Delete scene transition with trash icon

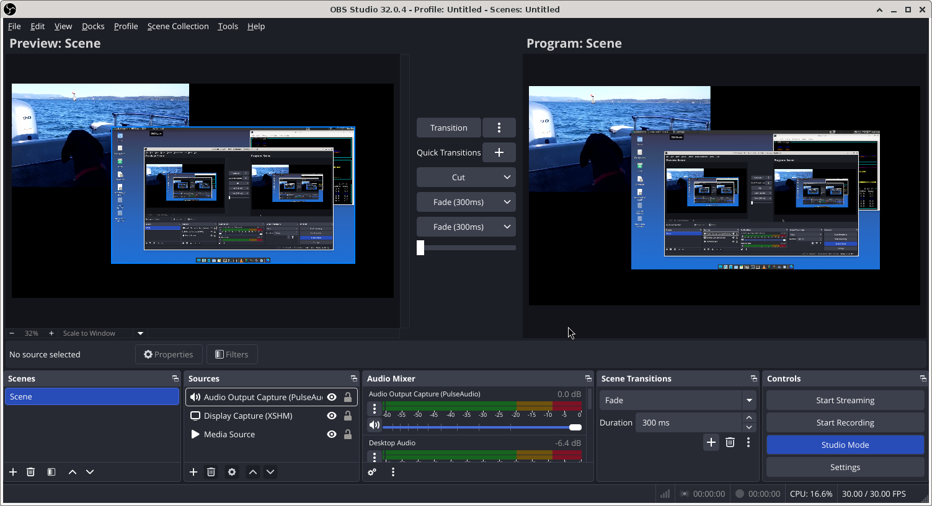(730, 442)
